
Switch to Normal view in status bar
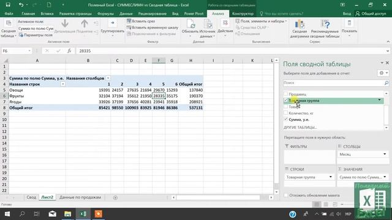click(x=317, y=204)
